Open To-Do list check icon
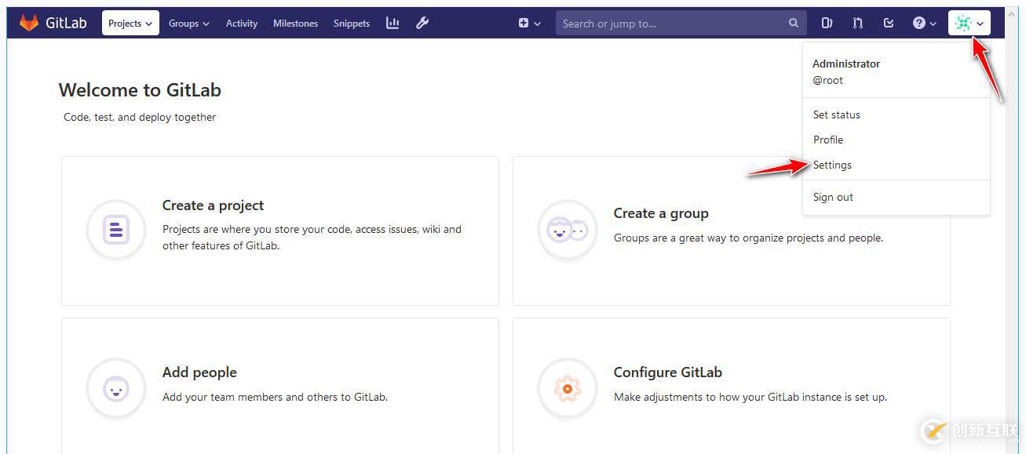Viewport: 1026px width, 454px height. (889, 24)
